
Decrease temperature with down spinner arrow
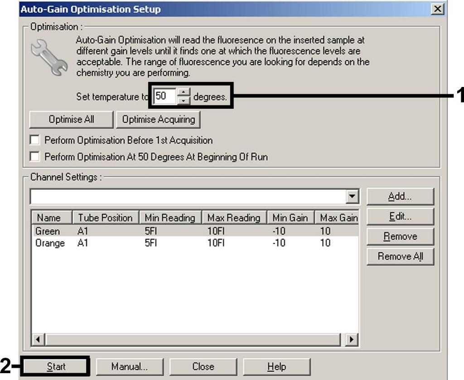point(184,100)
